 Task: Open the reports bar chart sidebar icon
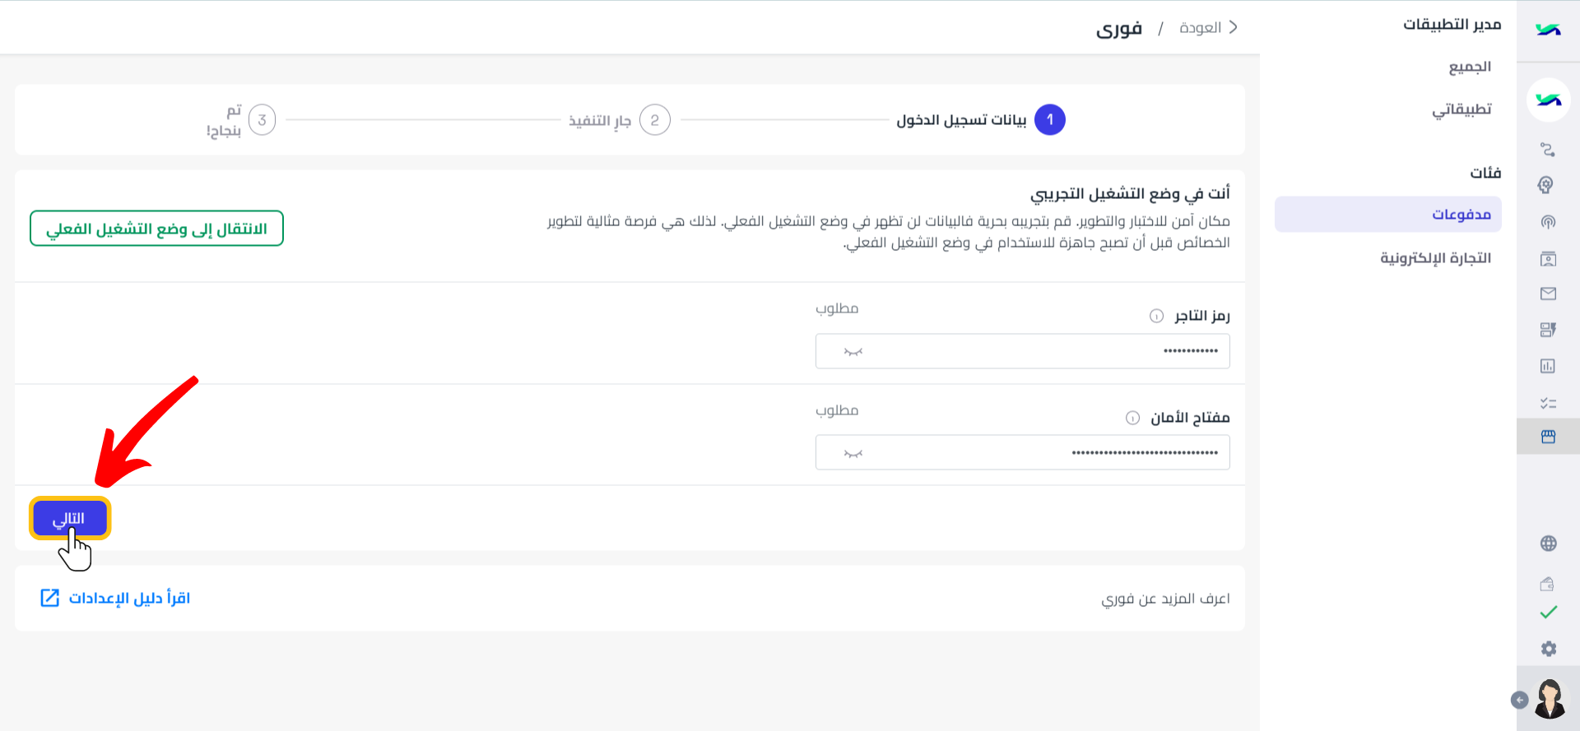[x=1548, y=366]
